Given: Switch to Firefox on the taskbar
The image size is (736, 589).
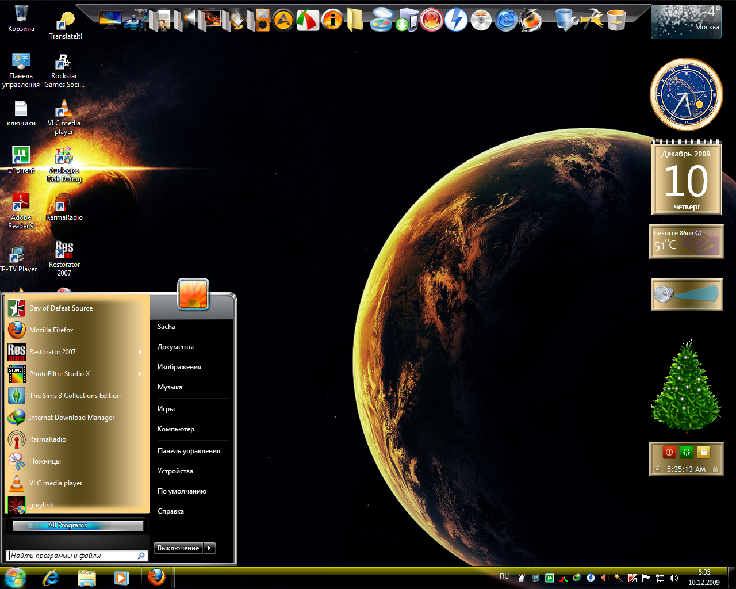Looking at the screenshot, I should tap(156, 577).
